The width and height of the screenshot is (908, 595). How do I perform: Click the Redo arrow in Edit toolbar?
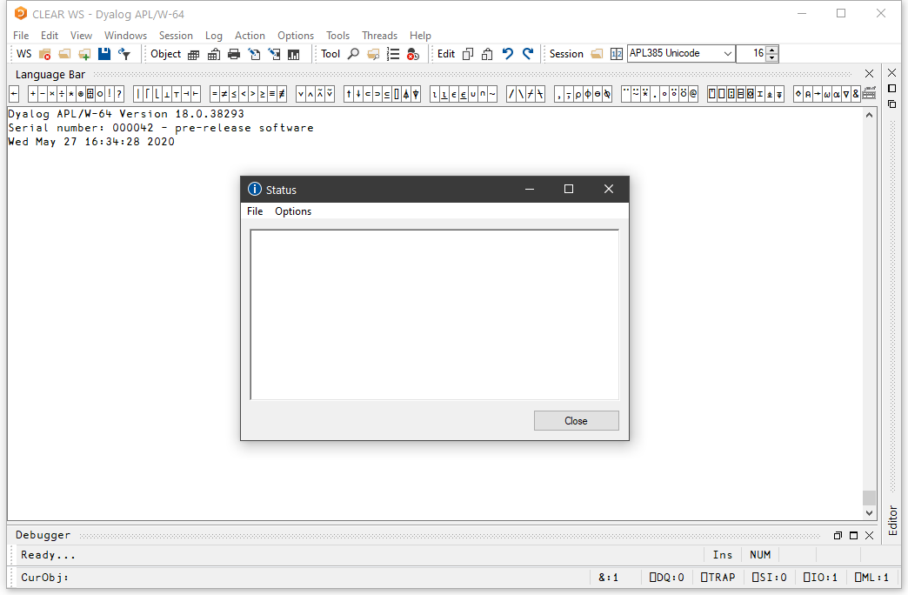point(528,54)
